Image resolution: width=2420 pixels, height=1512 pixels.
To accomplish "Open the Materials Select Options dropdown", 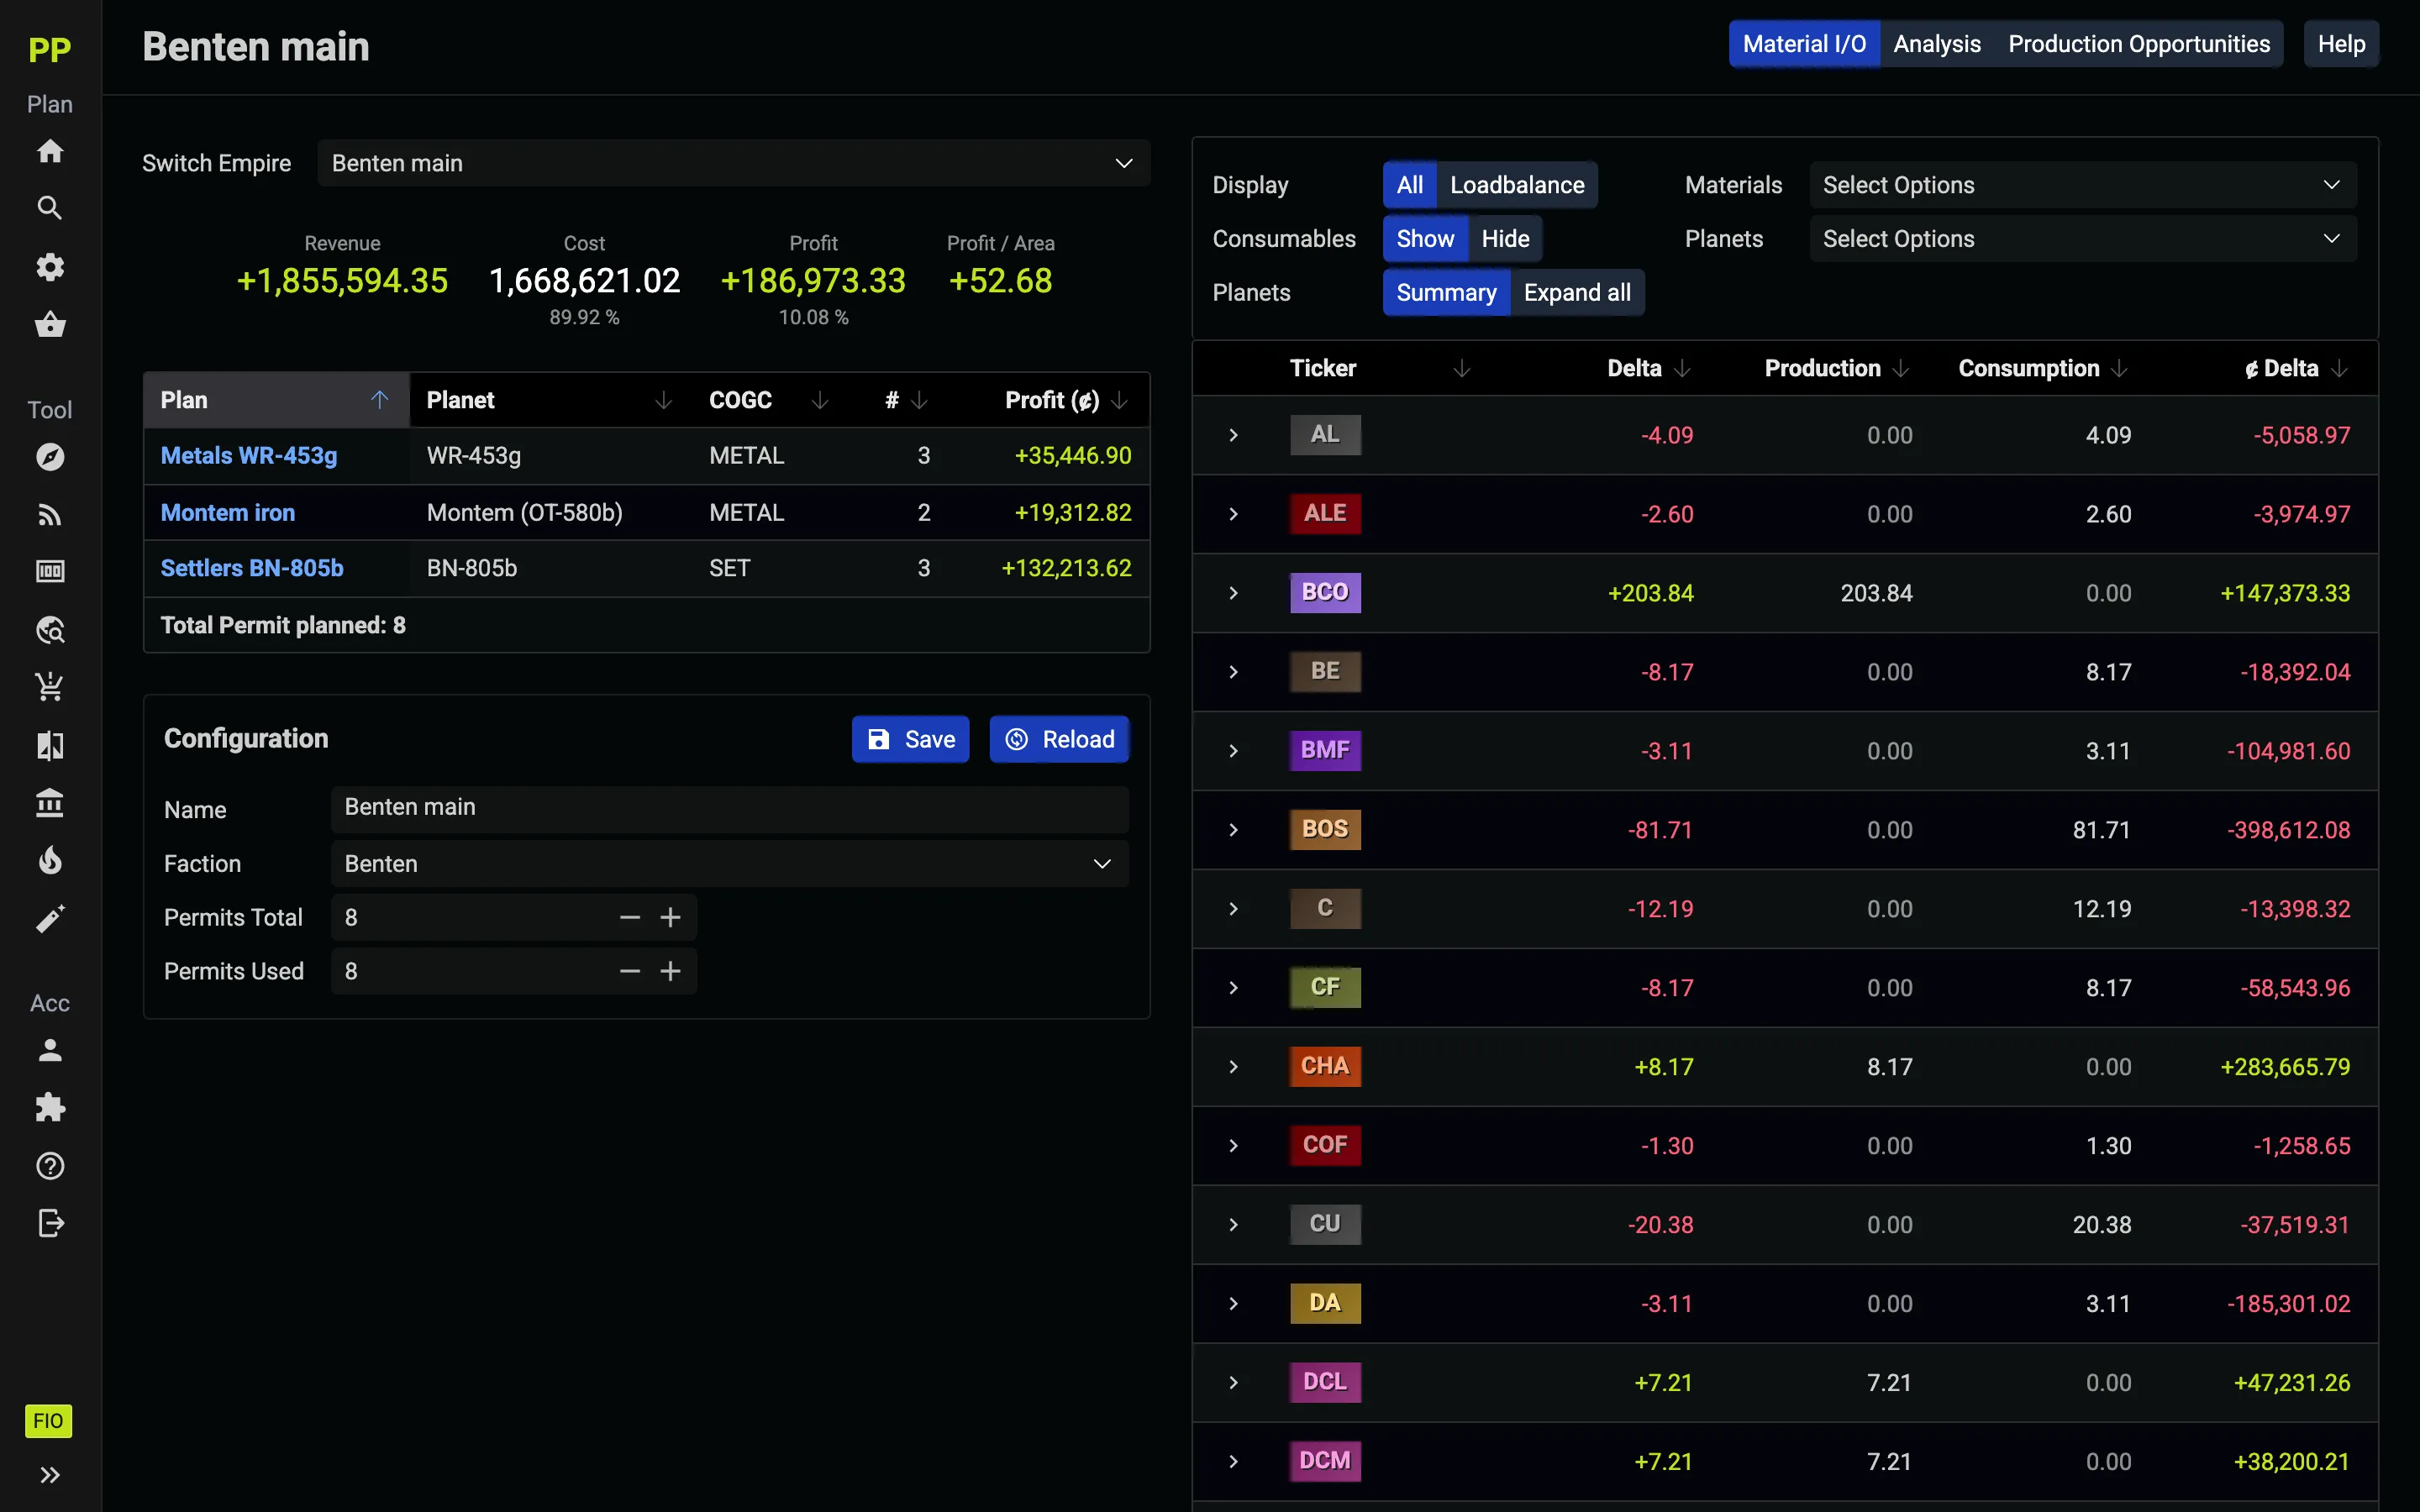I will pos(2082,185).
